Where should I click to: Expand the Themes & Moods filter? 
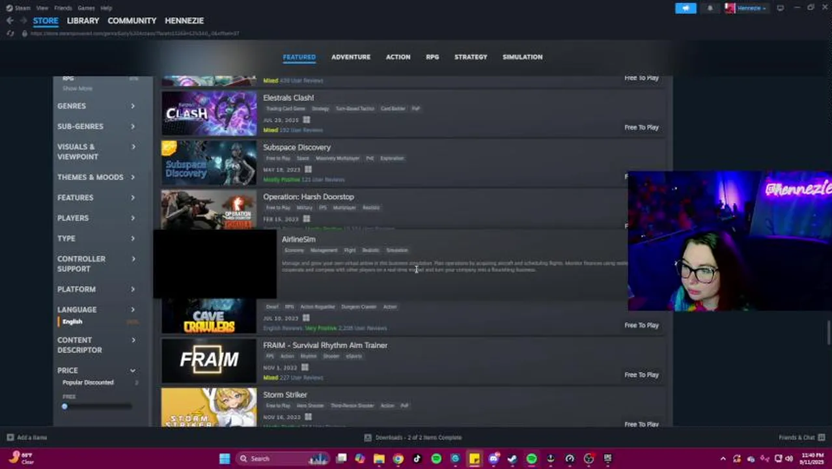tap(96, 177)
